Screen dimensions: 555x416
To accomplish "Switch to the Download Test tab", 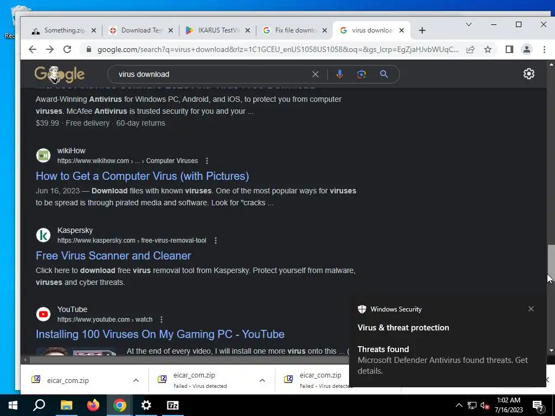I will (141, 30).
